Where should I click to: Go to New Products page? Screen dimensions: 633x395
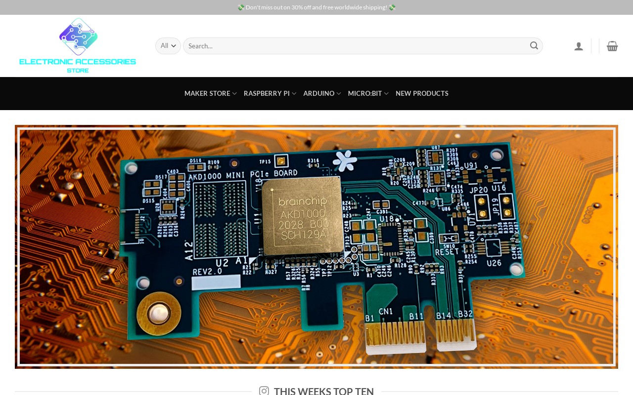[x=422, y=93]
